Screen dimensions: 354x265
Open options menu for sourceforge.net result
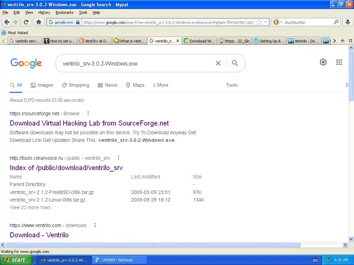click(88, 113)
